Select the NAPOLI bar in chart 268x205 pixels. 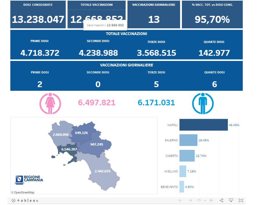(204, 125)
